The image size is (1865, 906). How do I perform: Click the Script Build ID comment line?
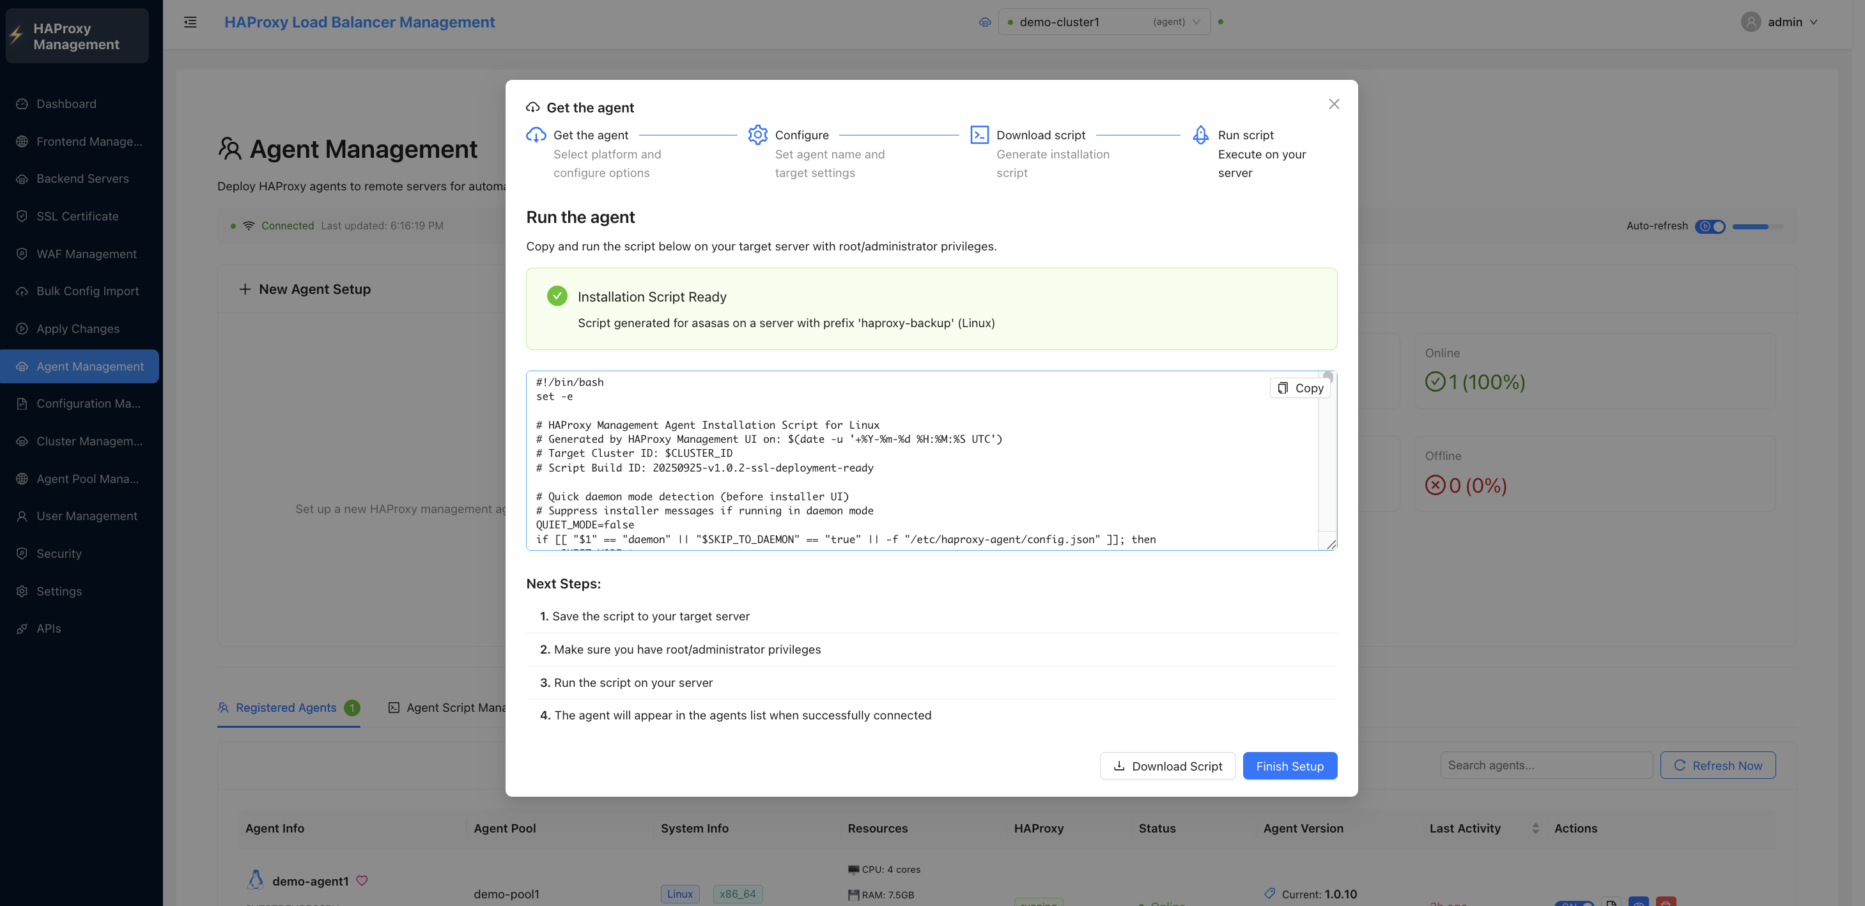click(704, 468)
